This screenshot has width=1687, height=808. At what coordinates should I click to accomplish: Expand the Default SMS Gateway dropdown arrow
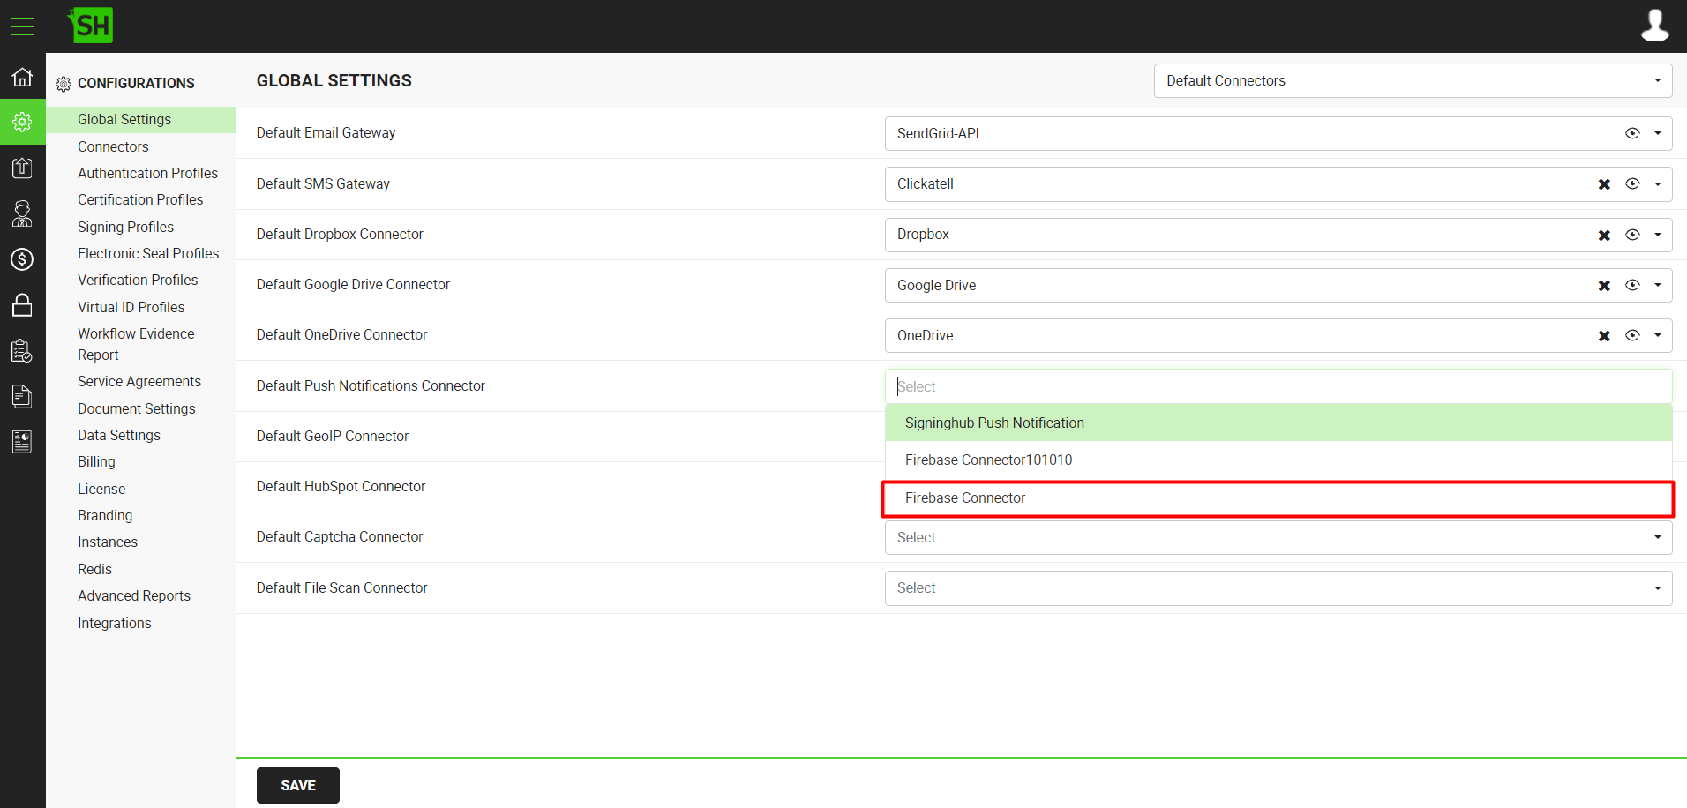[x=1658, y=183]
